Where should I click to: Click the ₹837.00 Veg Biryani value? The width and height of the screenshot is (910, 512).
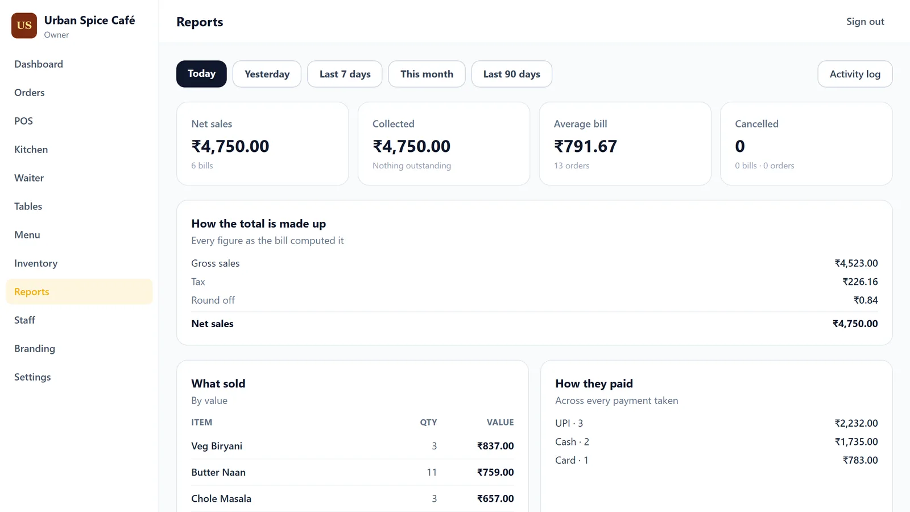(x=495, y=446)
